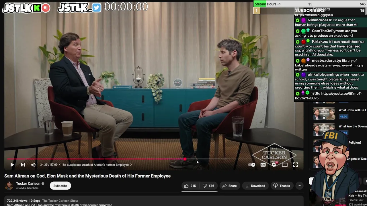The width and height of the screenshot is (367, 206).
Task: Click the Share button
Action: (x=229, y=186)
